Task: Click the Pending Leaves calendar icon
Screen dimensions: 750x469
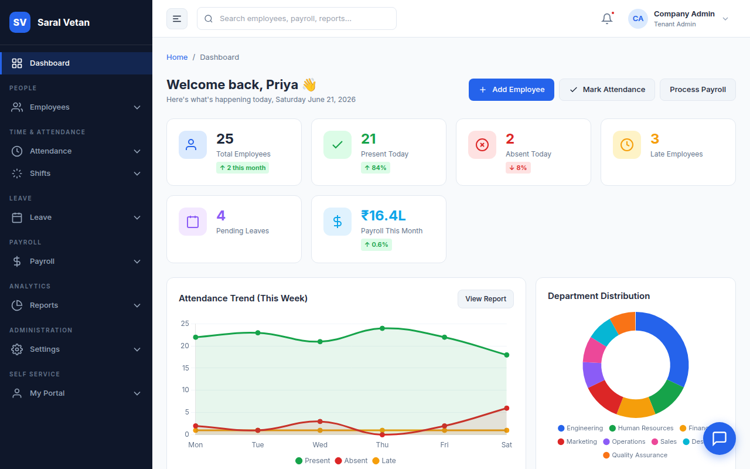Action: (x=193, y=222)
